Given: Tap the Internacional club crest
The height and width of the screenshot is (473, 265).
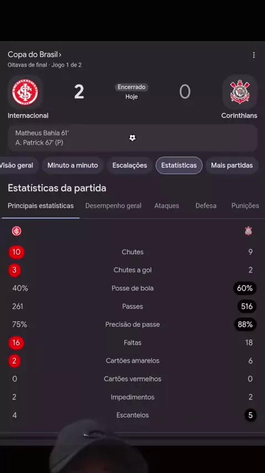Looking at the screenshot, I should [25, 92].
